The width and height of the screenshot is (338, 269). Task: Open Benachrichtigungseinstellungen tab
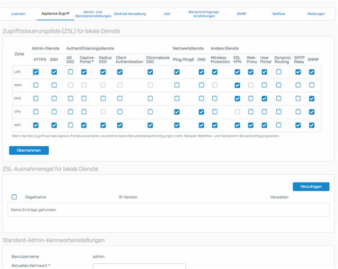(x=204, y=14)
